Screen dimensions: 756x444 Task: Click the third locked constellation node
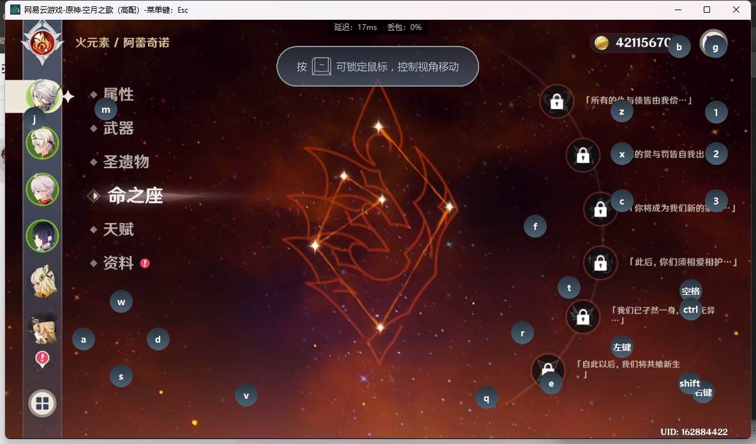tap(600, 209)
